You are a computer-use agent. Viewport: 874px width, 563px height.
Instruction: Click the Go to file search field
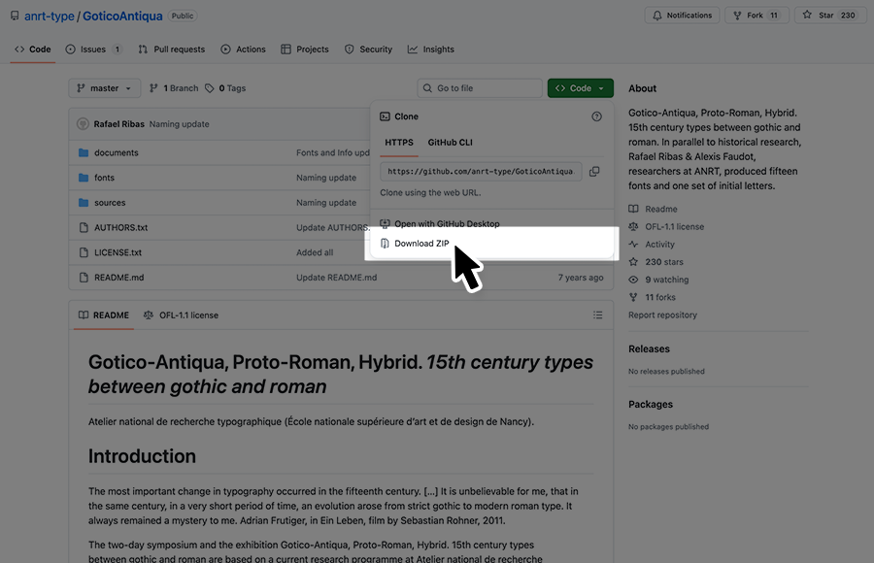[480, 88]
